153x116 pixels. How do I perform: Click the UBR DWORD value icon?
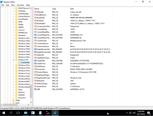pos(35,89)
